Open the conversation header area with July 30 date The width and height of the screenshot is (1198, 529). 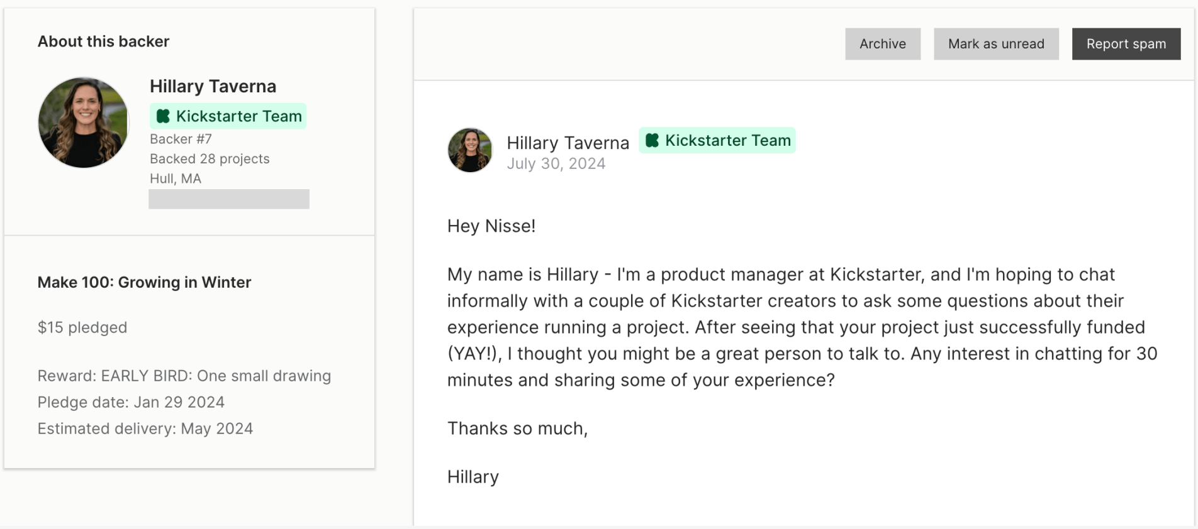pyautogui.click(x=556, y=163)
